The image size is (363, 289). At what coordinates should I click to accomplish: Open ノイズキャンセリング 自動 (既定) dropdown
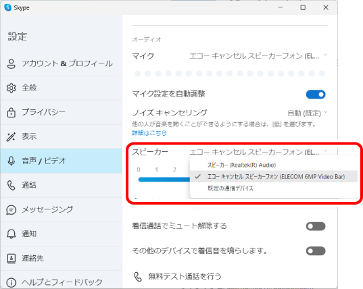point(307,113)
